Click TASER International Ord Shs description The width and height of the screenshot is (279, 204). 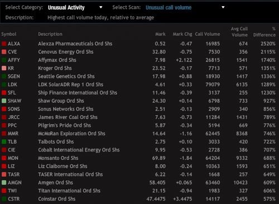[x=70, y=174]
